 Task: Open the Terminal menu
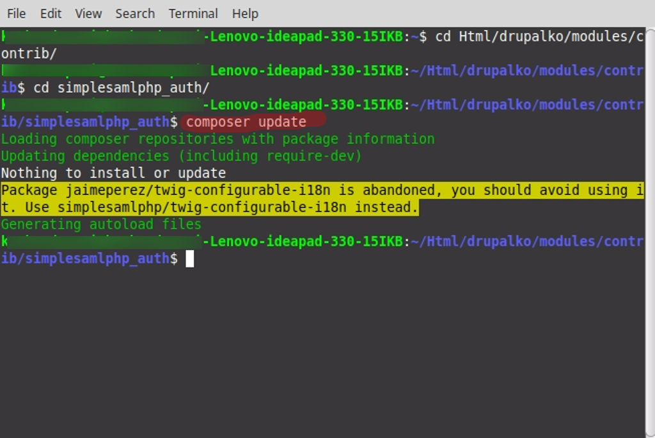click(193, 13)
